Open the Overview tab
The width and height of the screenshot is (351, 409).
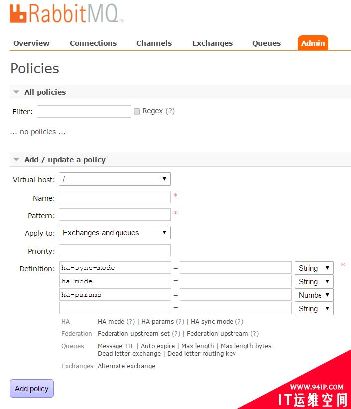tap(31, 43)
